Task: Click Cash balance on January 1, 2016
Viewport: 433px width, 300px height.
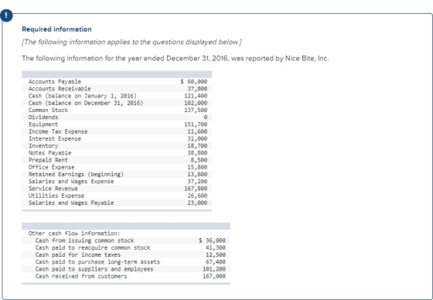Action: click(x=83, y=96)
